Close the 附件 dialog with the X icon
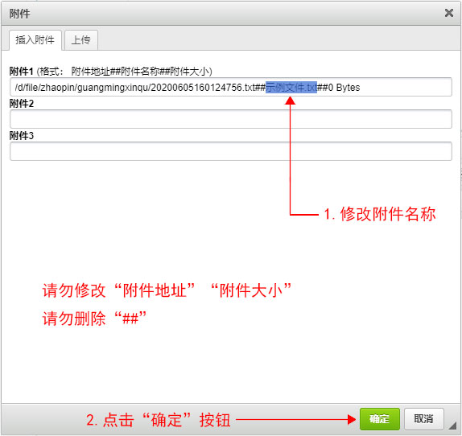The width and height of the screenshot is (462, 436). pyautogui.click(x=449, y=13)
